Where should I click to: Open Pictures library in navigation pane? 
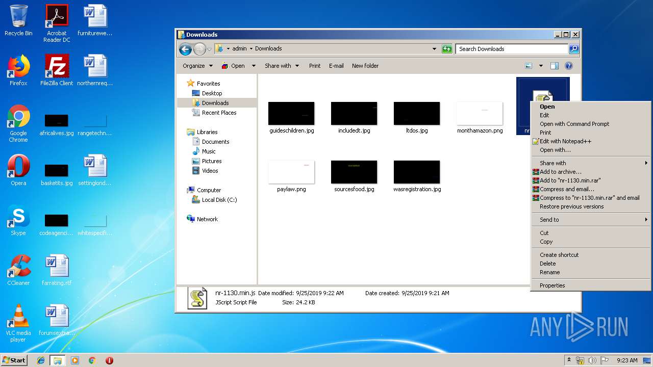point(211,161)
